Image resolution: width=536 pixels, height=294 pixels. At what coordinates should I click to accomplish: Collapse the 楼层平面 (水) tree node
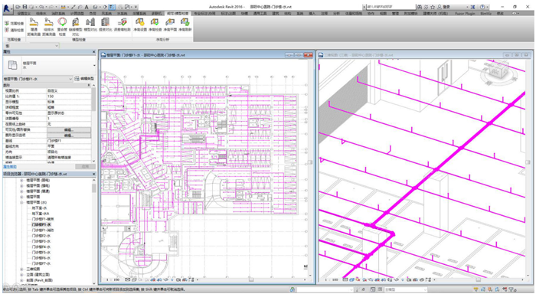click(22, 202)
